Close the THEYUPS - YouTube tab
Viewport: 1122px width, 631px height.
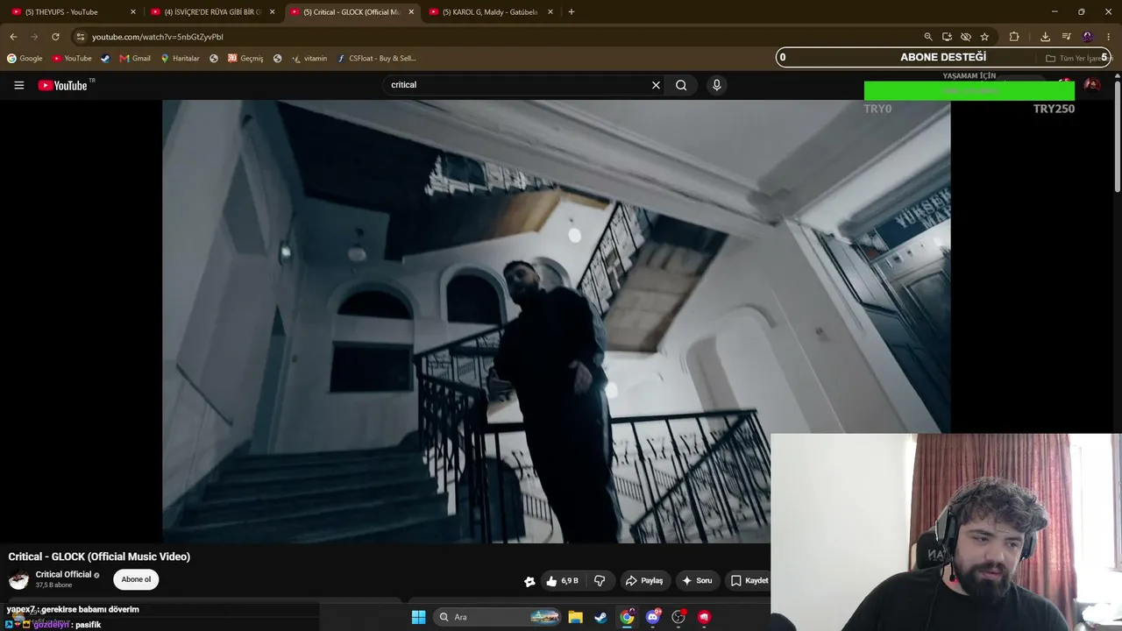click(x=133, y=12)
